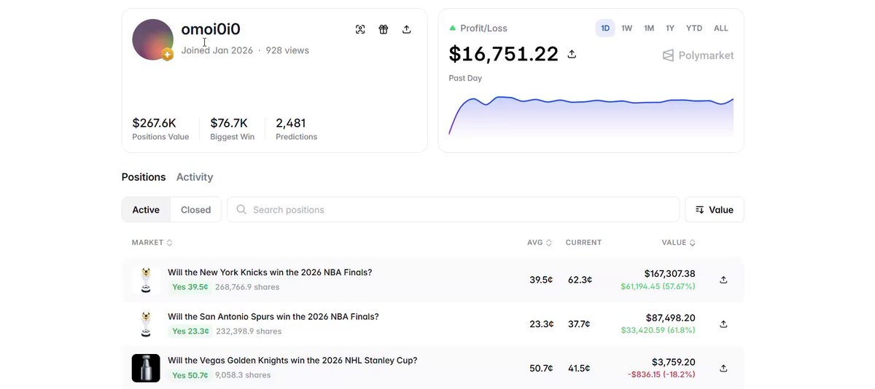
Task: Click the $87,498.20 value
Action: (x=671, y=318)
